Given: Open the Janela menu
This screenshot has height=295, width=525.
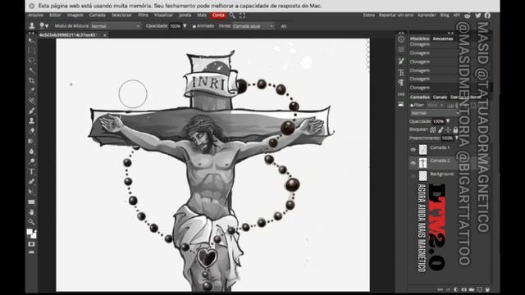Looking at the screenshot, I should tap(185, 16).
